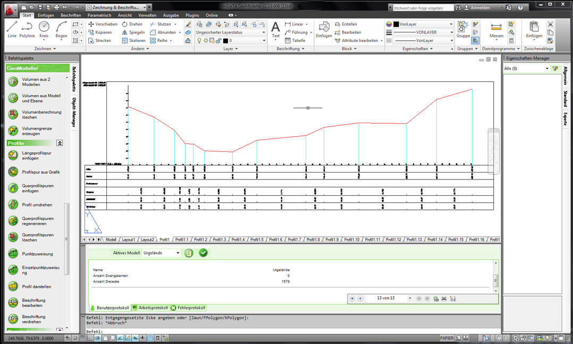Screen dimensions: 573x344
Task: Click the Block Erstellen button
Action: [x=346, y=24]
